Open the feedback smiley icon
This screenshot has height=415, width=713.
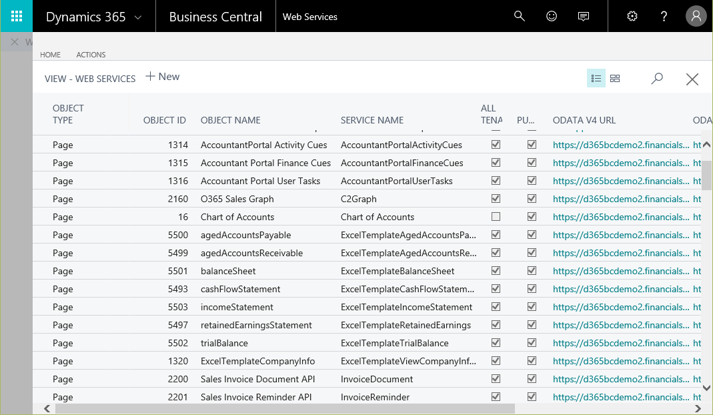coord(552,17)
